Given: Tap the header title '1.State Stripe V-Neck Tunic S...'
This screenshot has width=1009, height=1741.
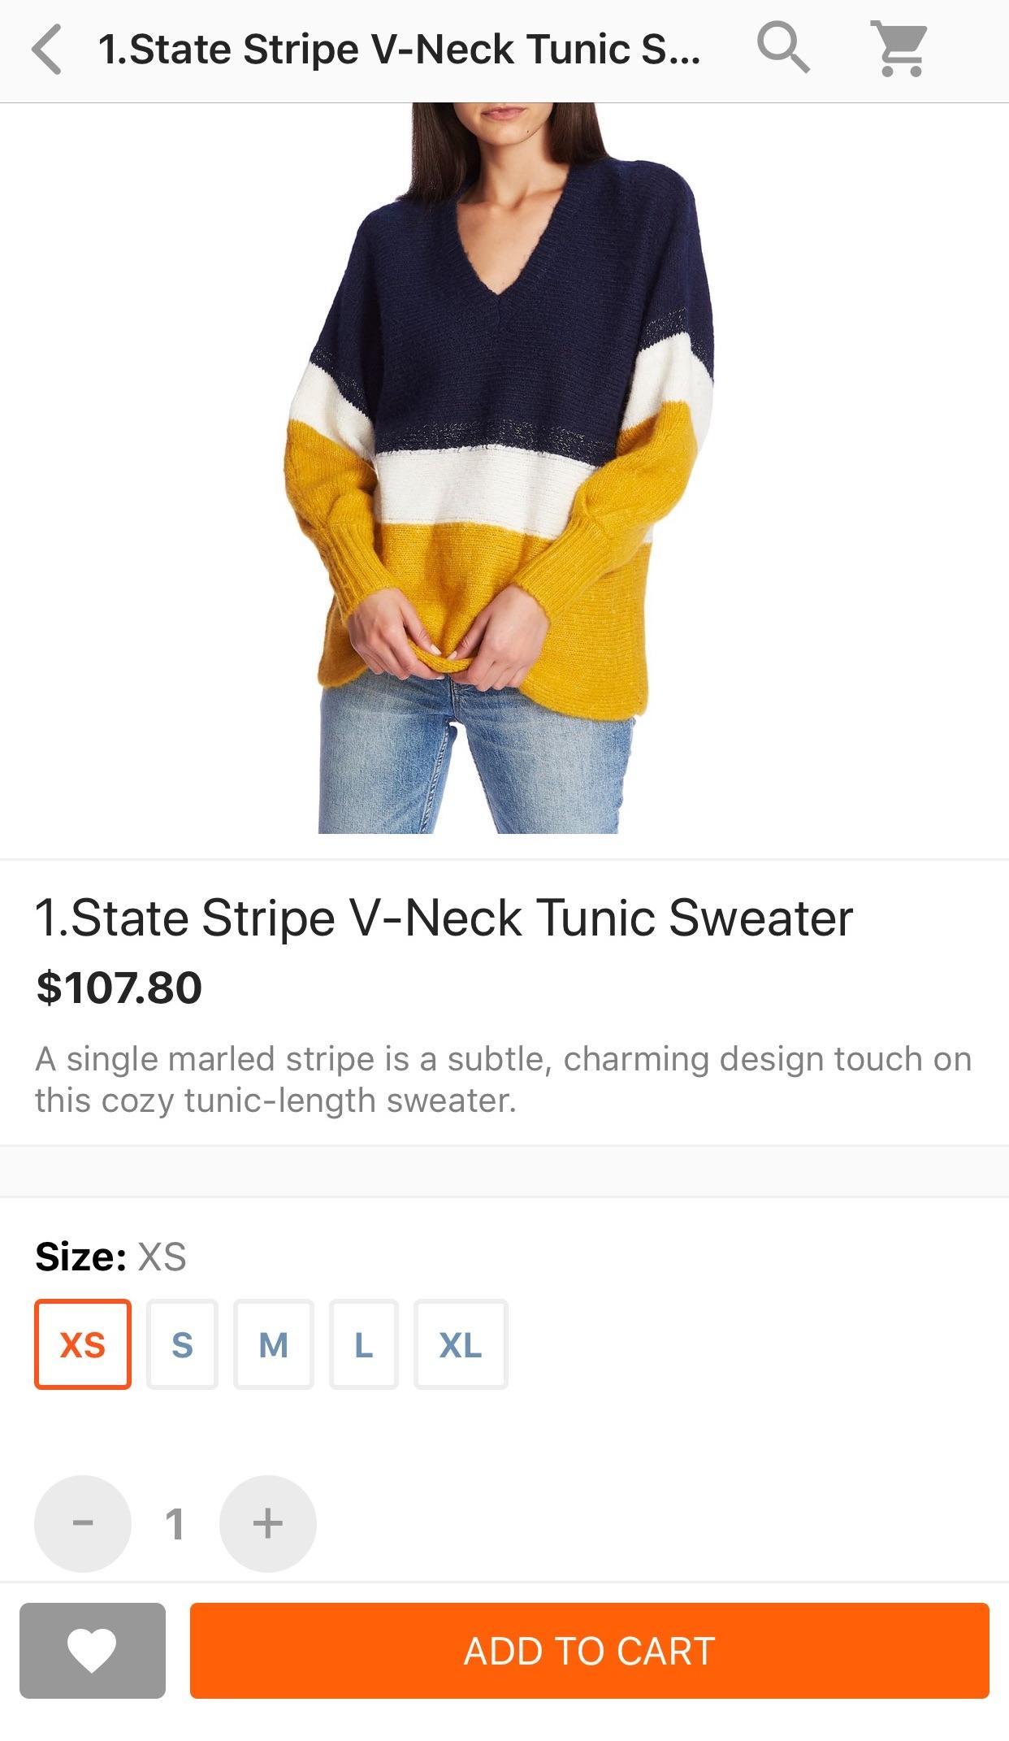Looking at the screenshot, I should click(x=399, y=50).
